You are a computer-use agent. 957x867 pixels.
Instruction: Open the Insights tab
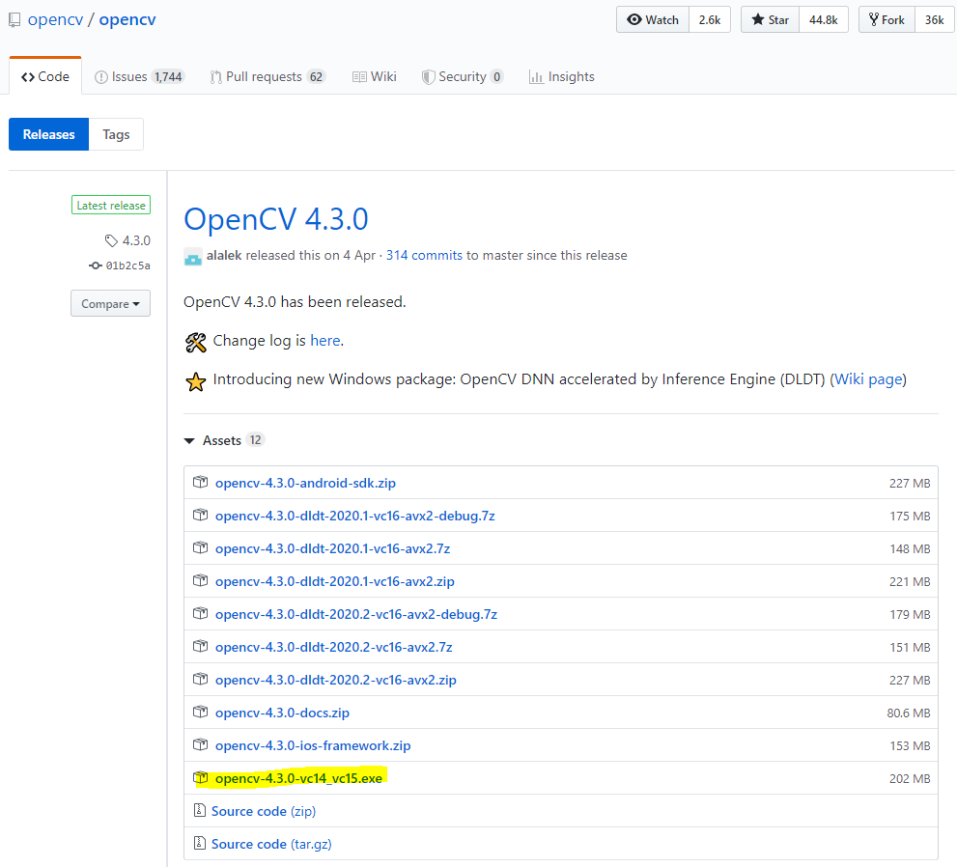click(x=561, y=76)
